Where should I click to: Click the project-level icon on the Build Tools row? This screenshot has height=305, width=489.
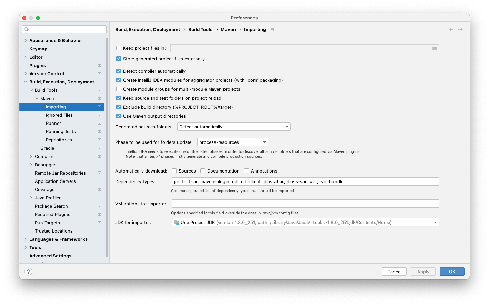(99, 90)
